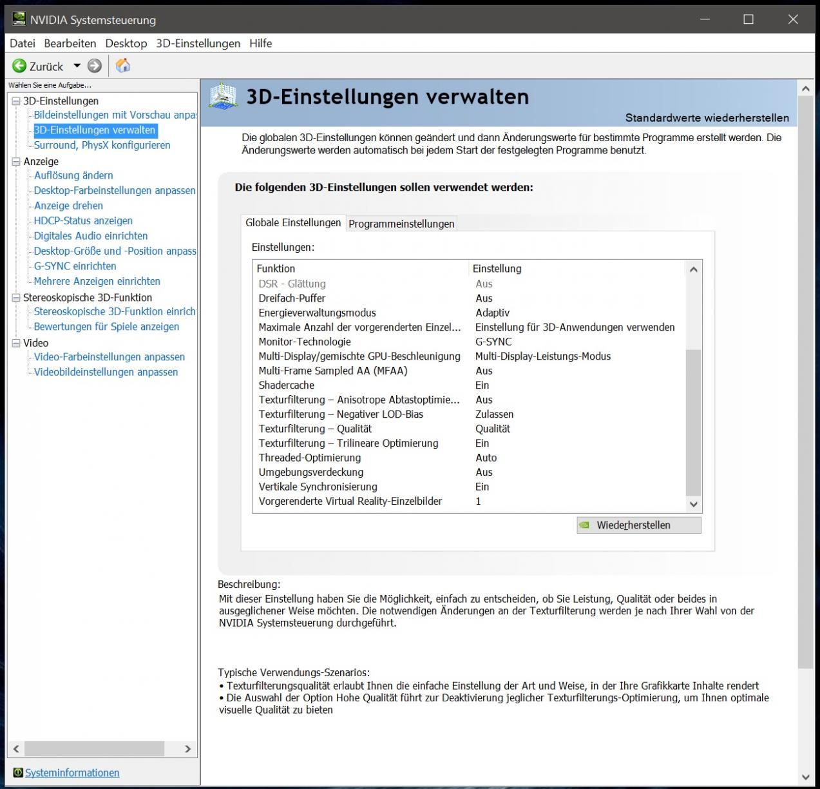Open Anzeige drehen

click(x=68, y=206)
